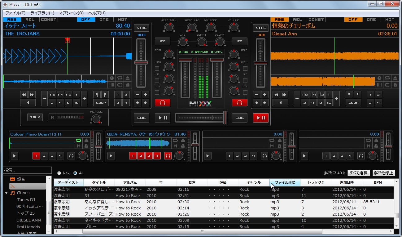The image size is (402, 237).
Task: Sort by ファイル形式 column header
Action: (285, 182)
